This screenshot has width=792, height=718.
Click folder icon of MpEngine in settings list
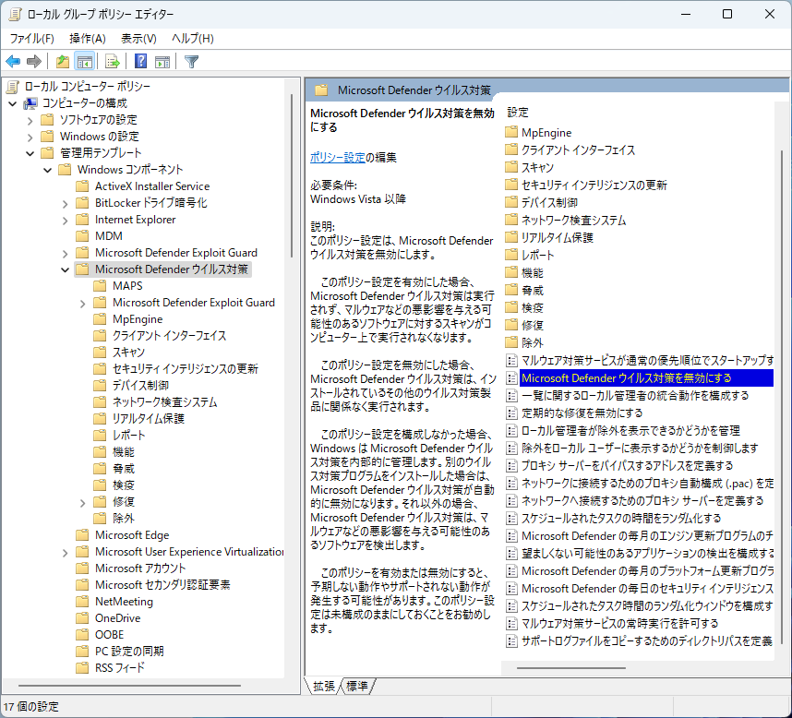pos(511,132)
